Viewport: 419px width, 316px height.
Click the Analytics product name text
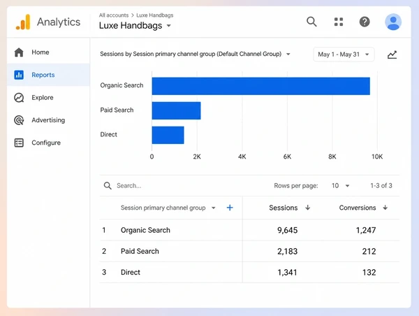tap(59, 22)
